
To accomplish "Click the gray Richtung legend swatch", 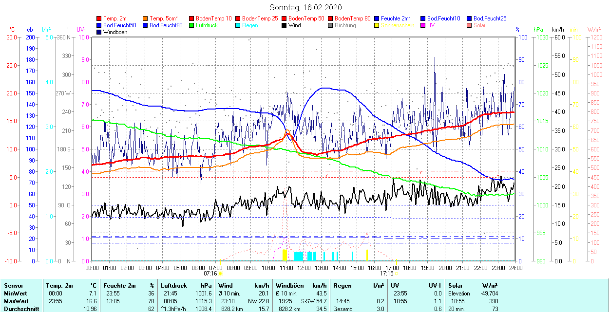I will coord(331,25).
